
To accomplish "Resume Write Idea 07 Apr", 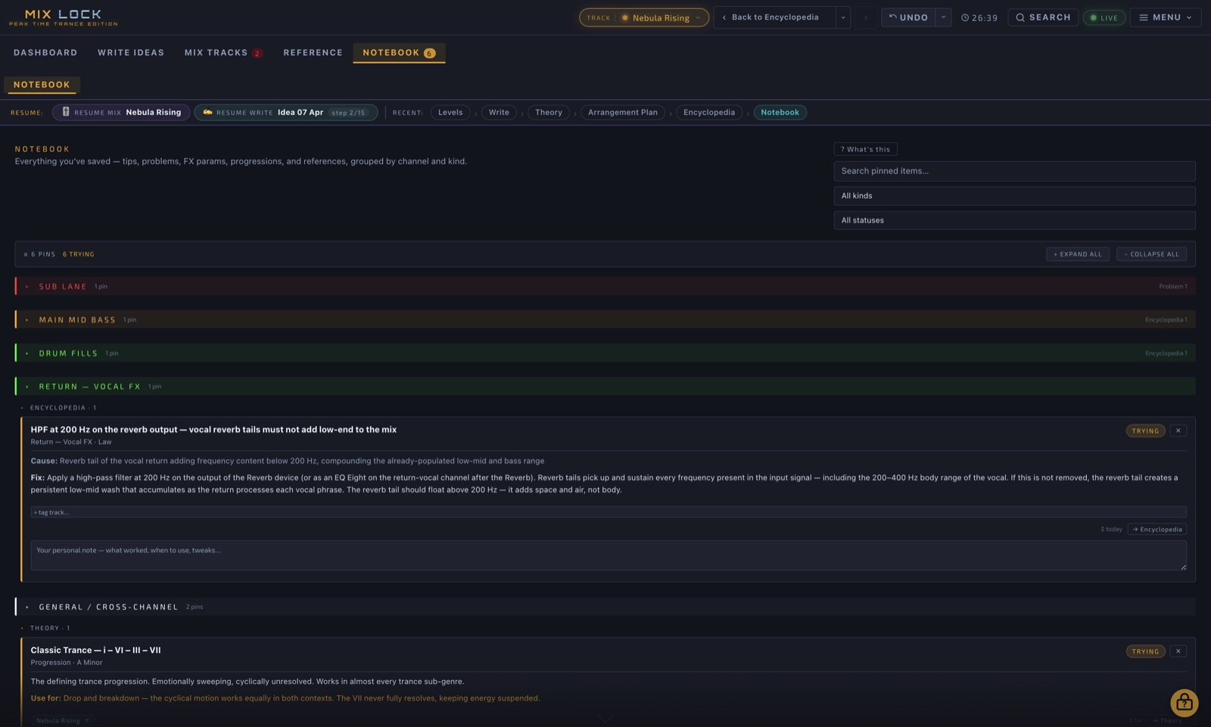I will point(286,112).
